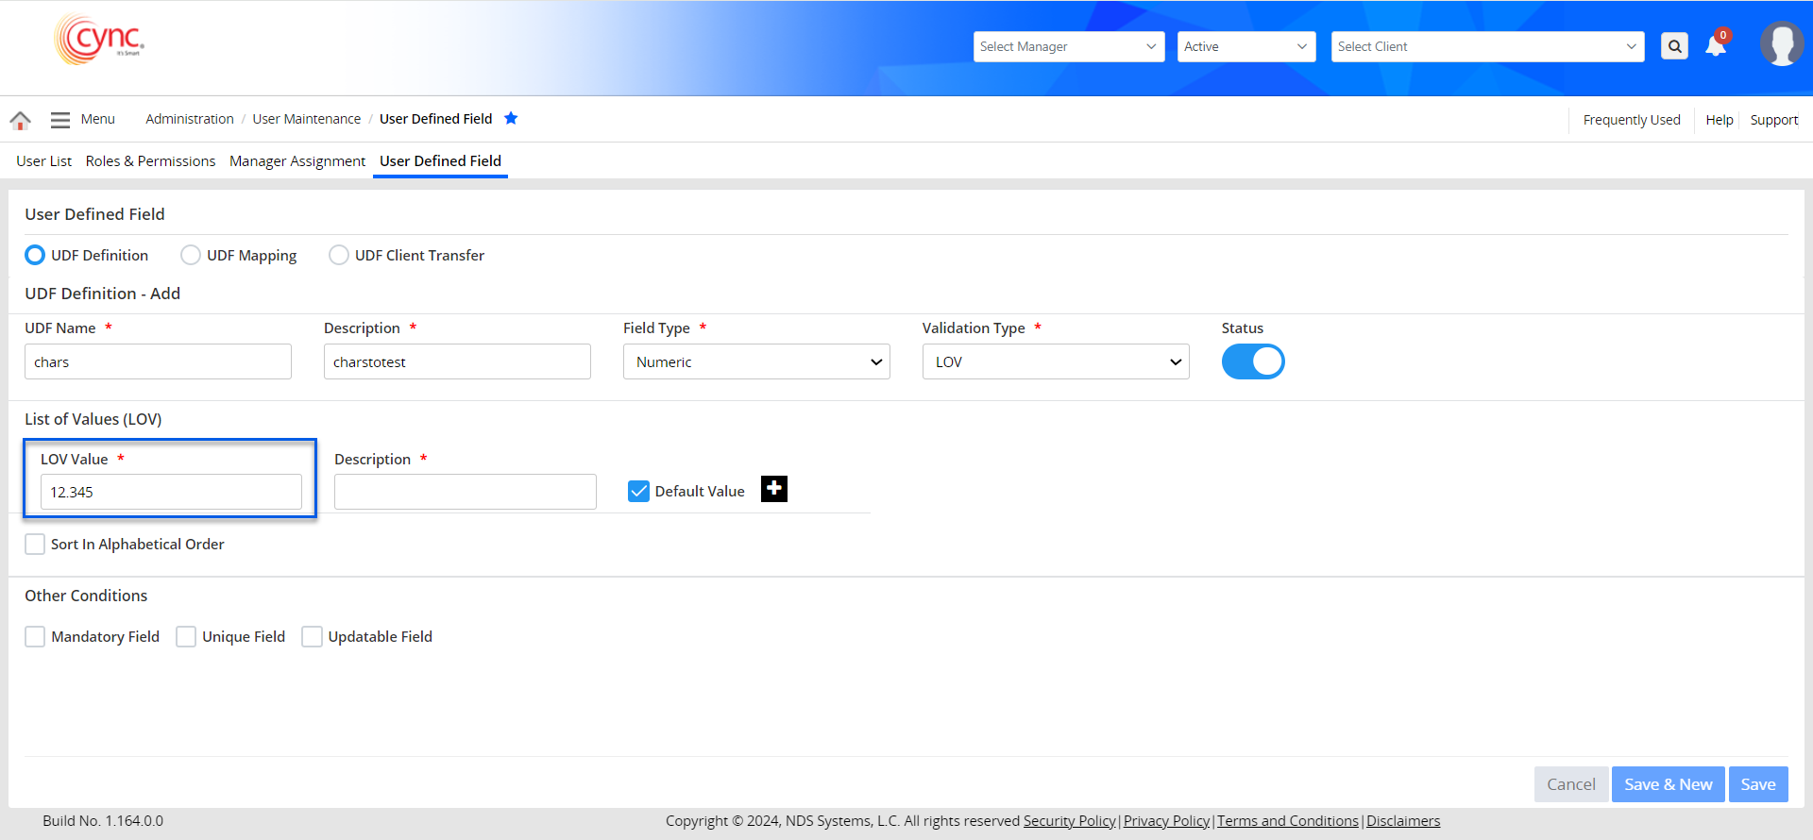Open the user profile avatar

[1781, 44]
